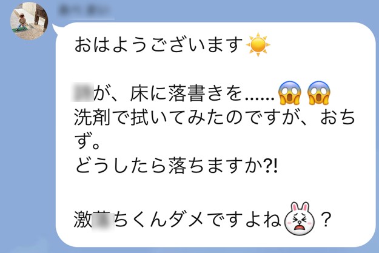379x253 pixels.
Task: Select the 床に落書きを text
Action: tap(186, 93)
